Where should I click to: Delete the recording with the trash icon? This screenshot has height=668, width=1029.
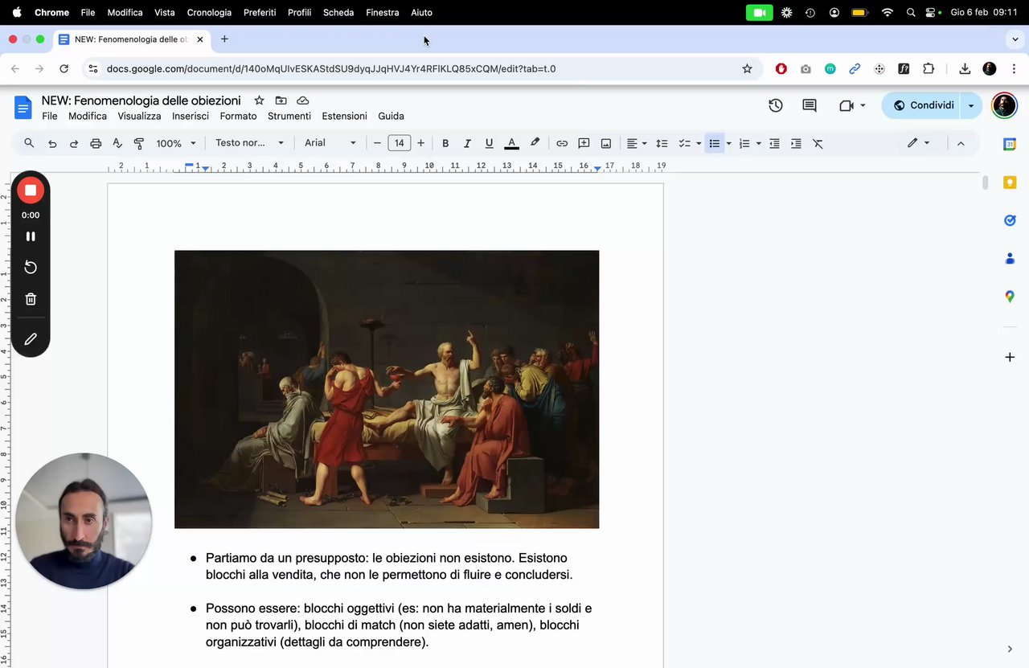pyautogui.click(x=31, y=299)
